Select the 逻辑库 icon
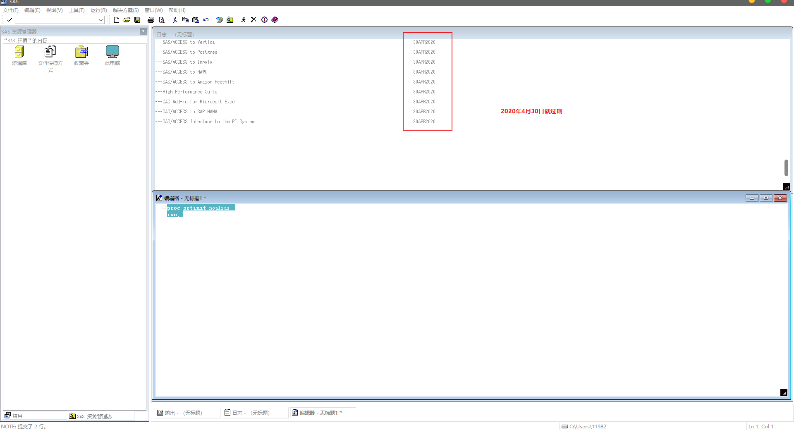Screen dimensions: 794x430 pyautogui.click(x=19, y=56)
